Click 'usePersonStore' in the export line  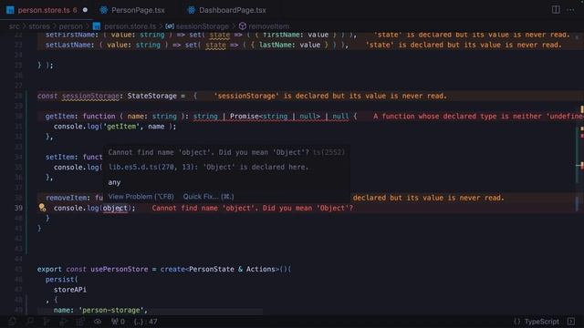(x=120, y=270)
